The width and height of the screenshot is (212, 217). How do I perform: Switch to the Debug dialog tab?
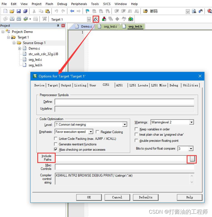[x=174, y=85]
